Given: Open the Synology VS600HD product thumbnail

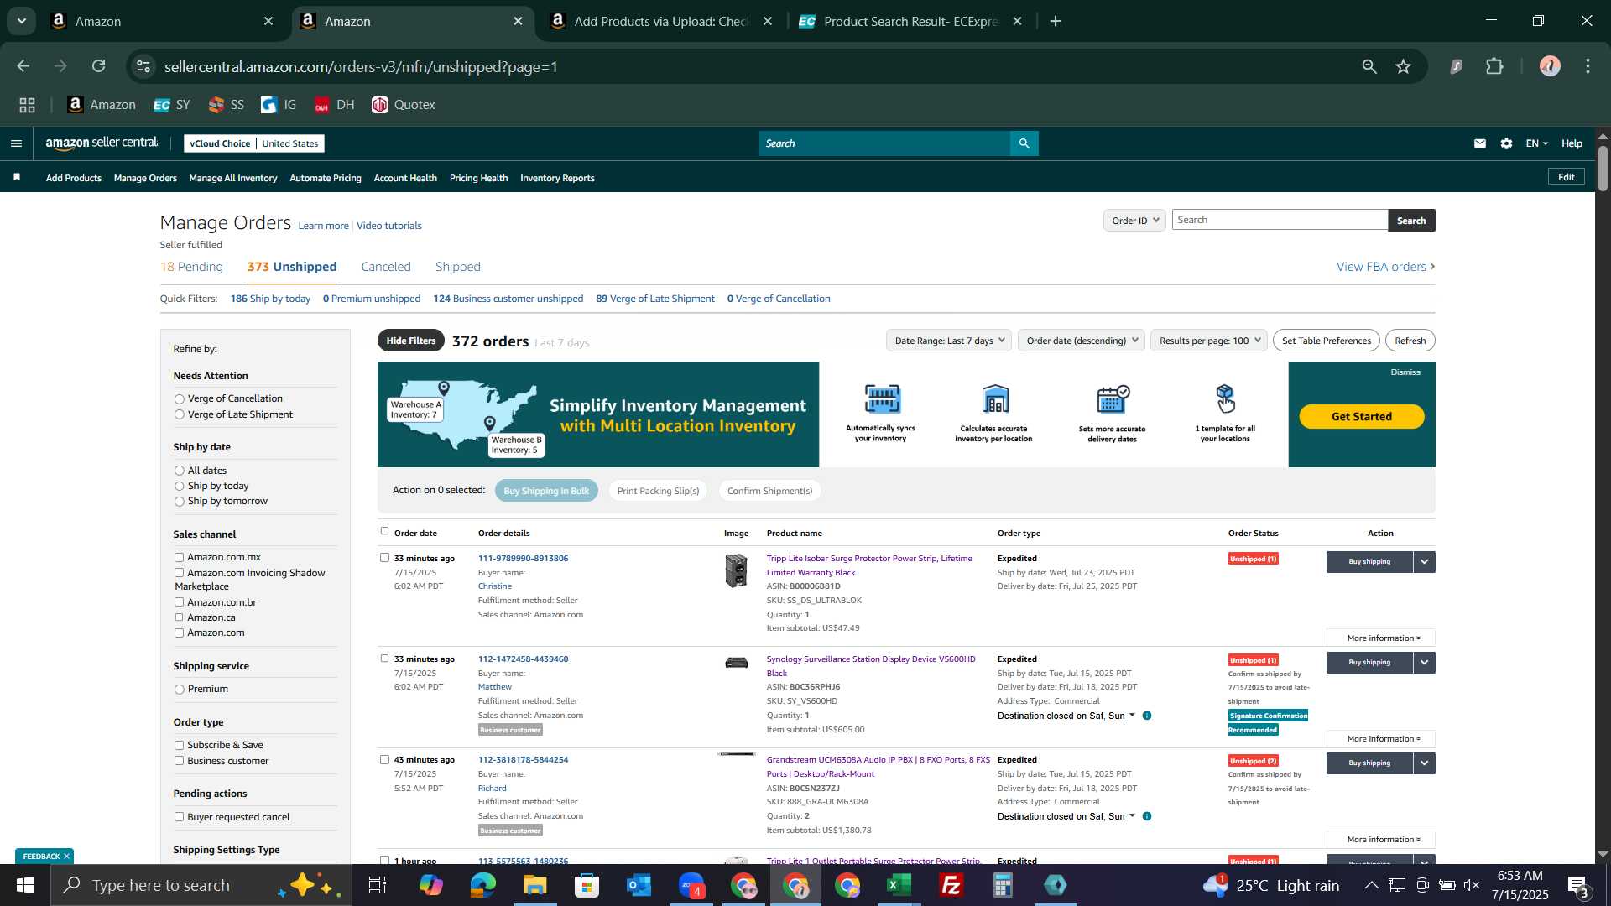Looking at the screenshot, I should click(x=737, y=663).
